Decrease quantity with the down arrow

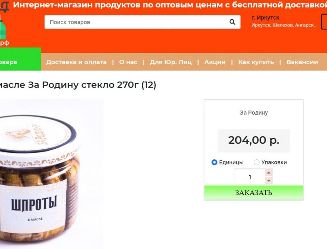tap(269, 181)
